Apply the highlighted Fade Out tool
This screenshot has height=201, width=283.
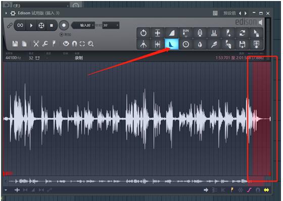(171, 44)
